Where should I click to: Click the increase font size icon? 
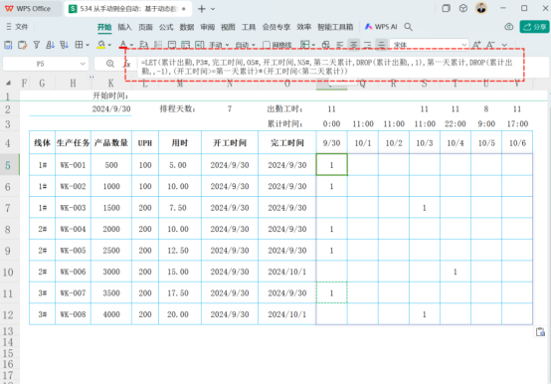point(476,45)
